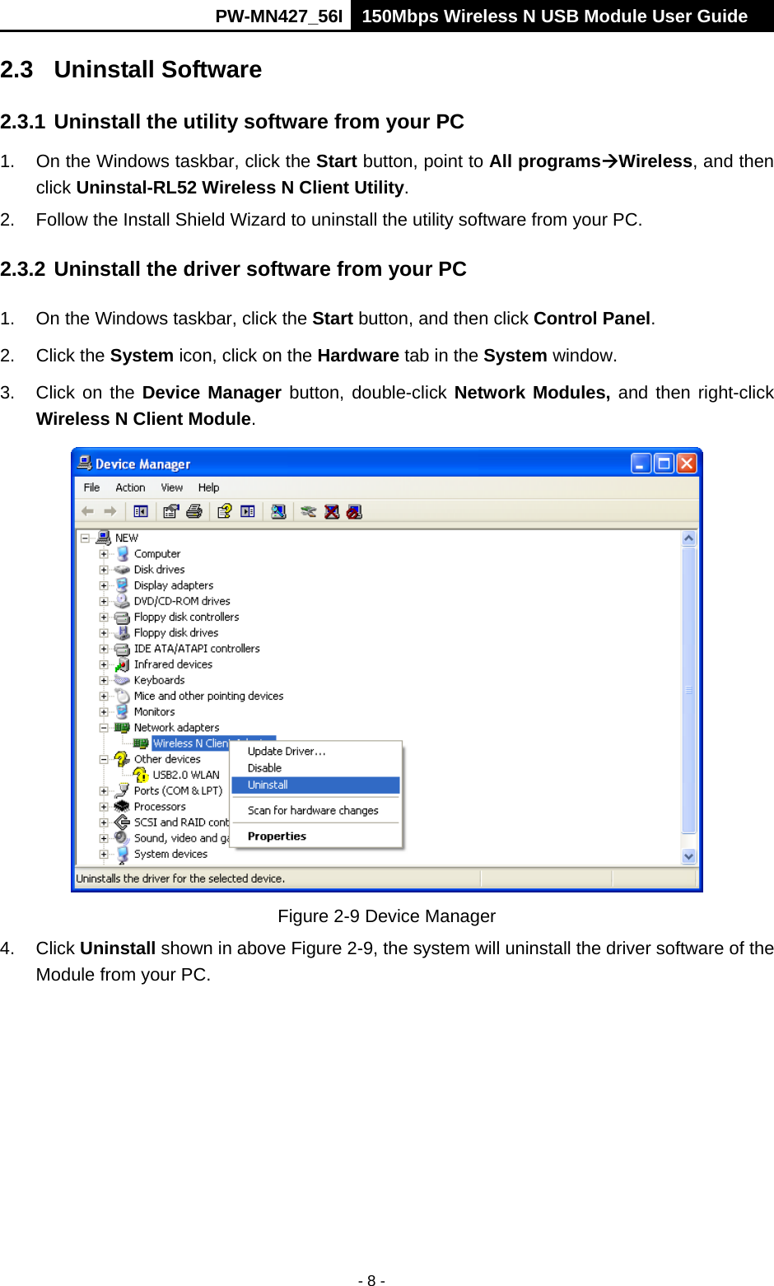Select the Sound, video and game controllers row

click(181, 838)
